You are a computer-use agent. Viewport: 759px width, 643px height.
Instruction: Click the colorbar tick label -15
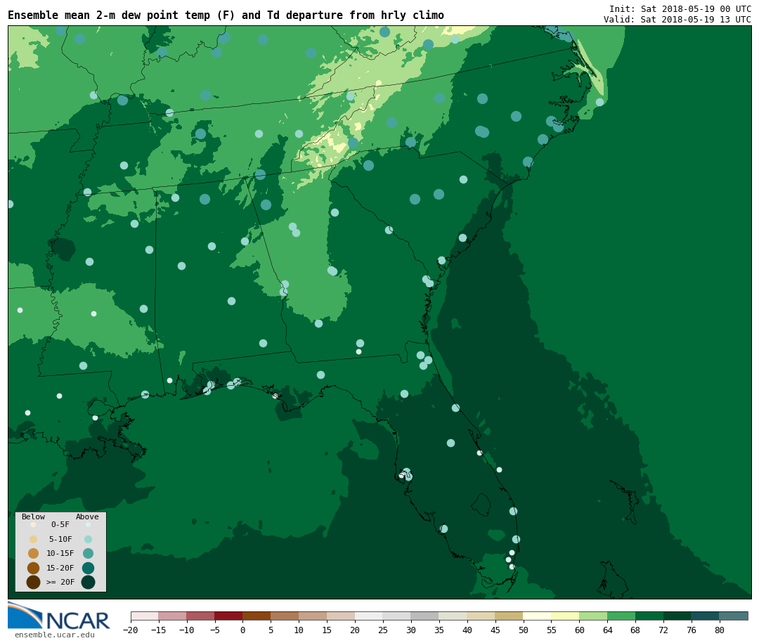(158, 630)
